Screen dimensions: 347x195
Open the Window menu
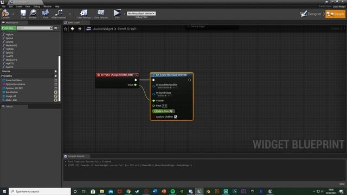(x=47, y=6)
